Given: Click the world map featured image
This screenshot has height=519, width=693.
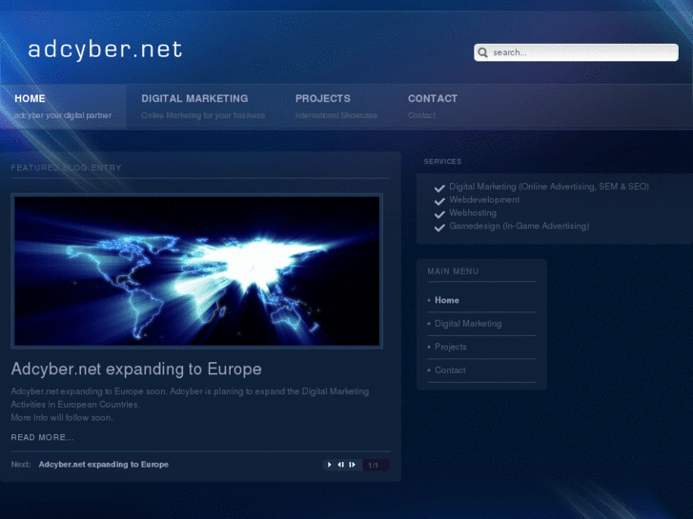Looking at the screenshot, I should click(x=197, y=270).
